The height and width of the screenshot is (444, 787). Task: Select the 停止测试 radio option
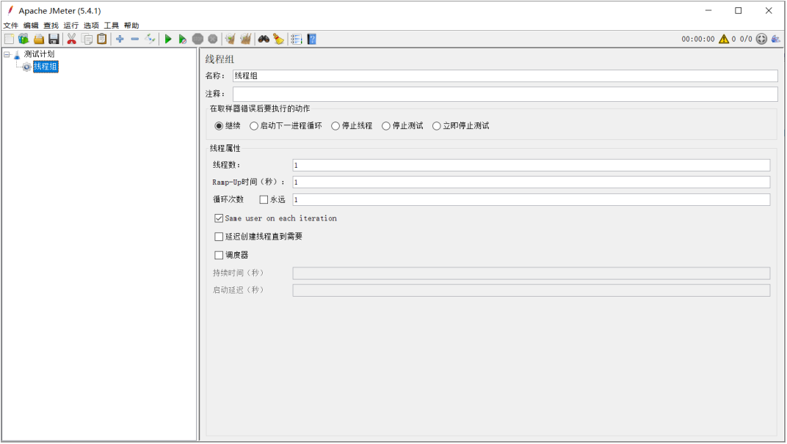(386, 126)
